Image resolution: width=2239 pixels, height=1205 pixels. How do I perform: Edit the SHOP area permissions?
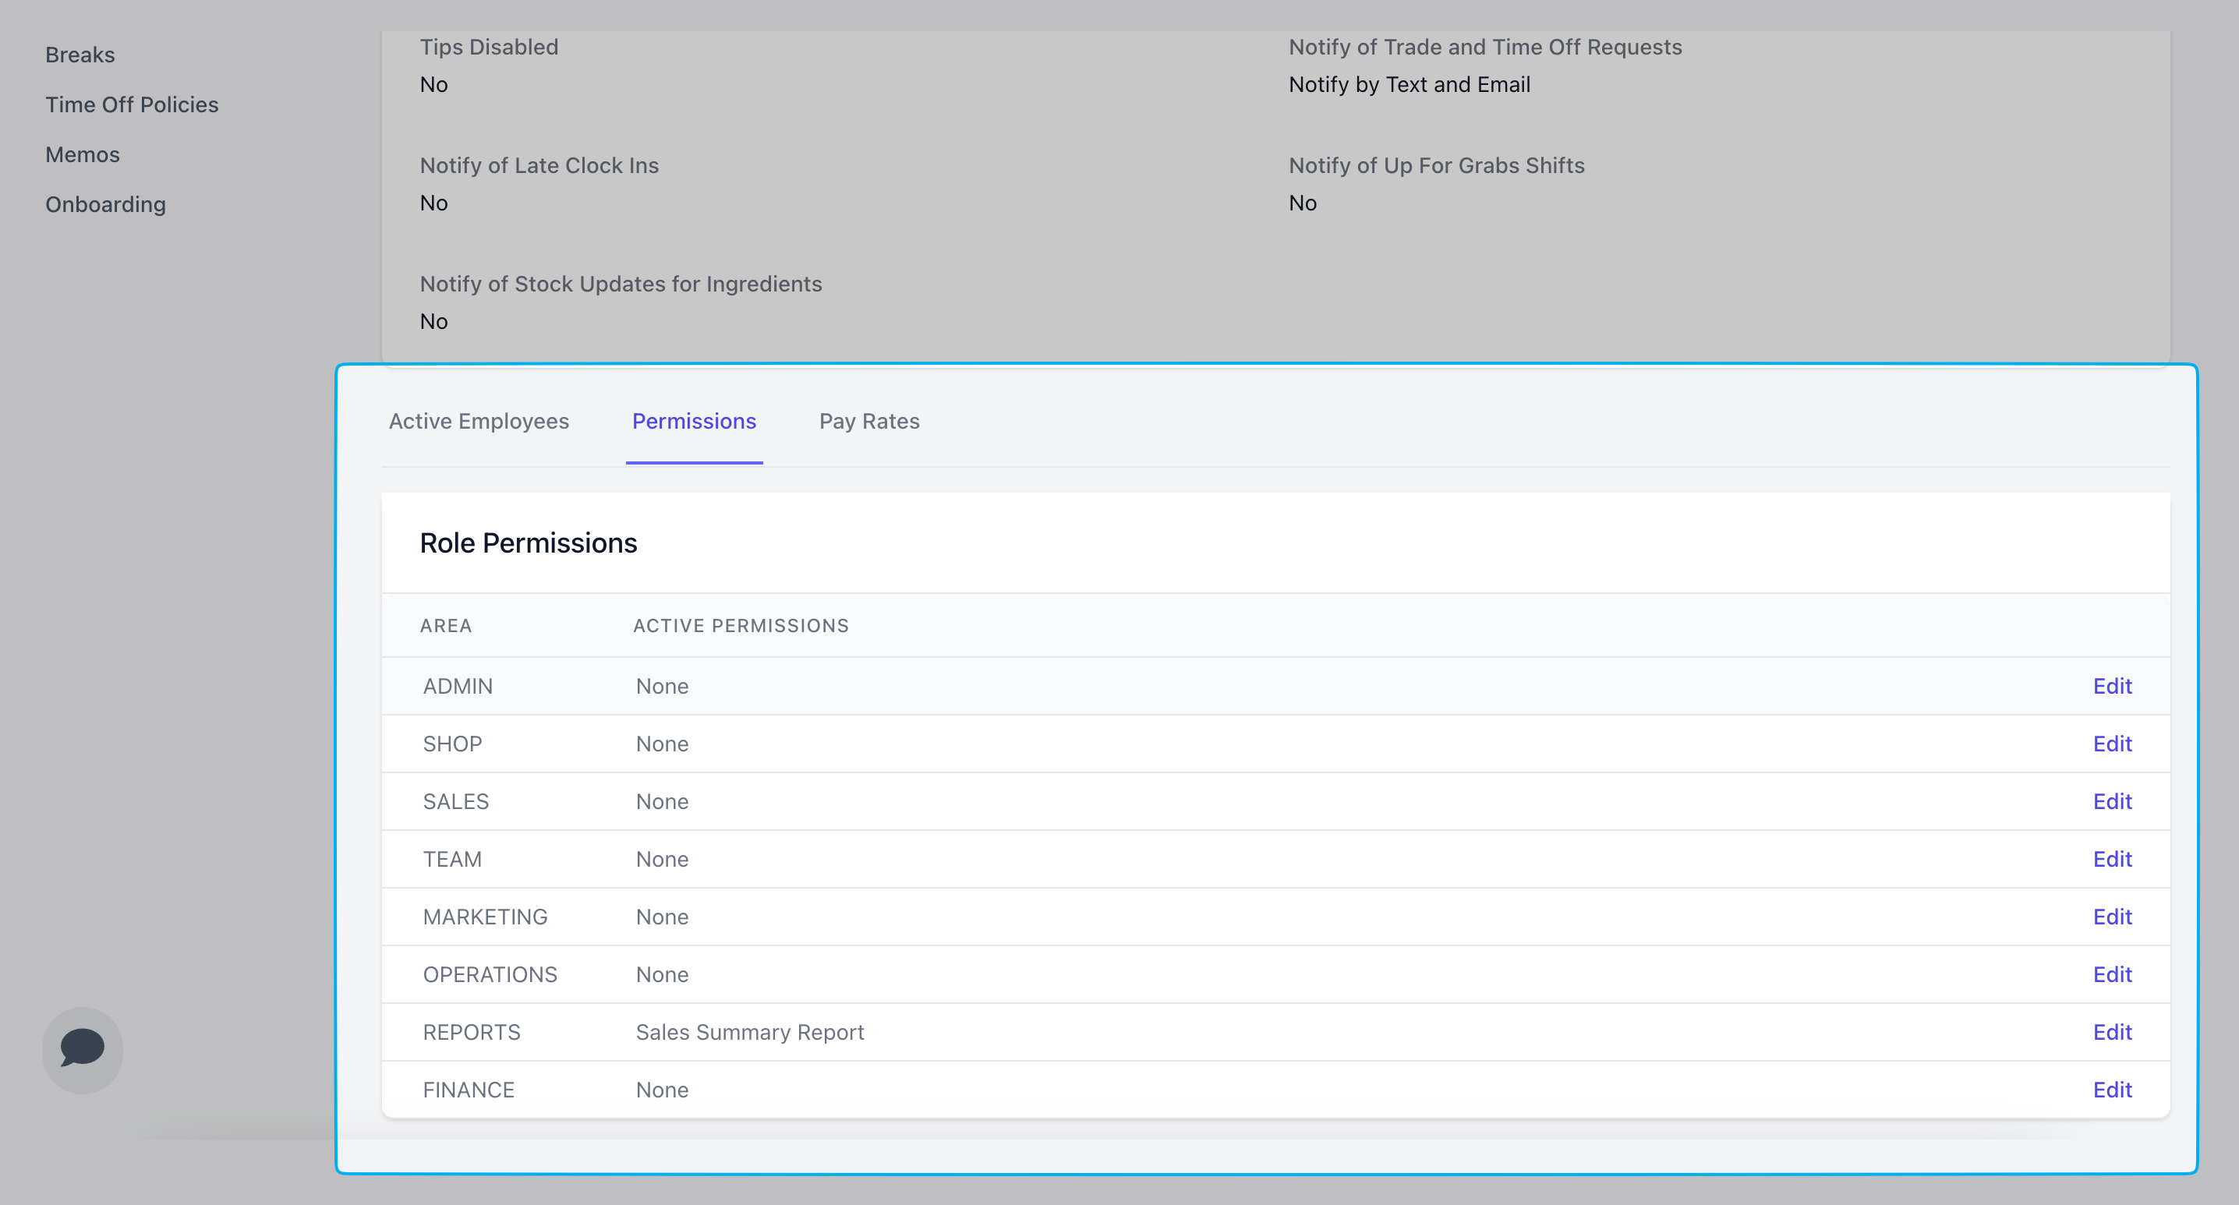pyautogui.click(x=2111, y=744)
